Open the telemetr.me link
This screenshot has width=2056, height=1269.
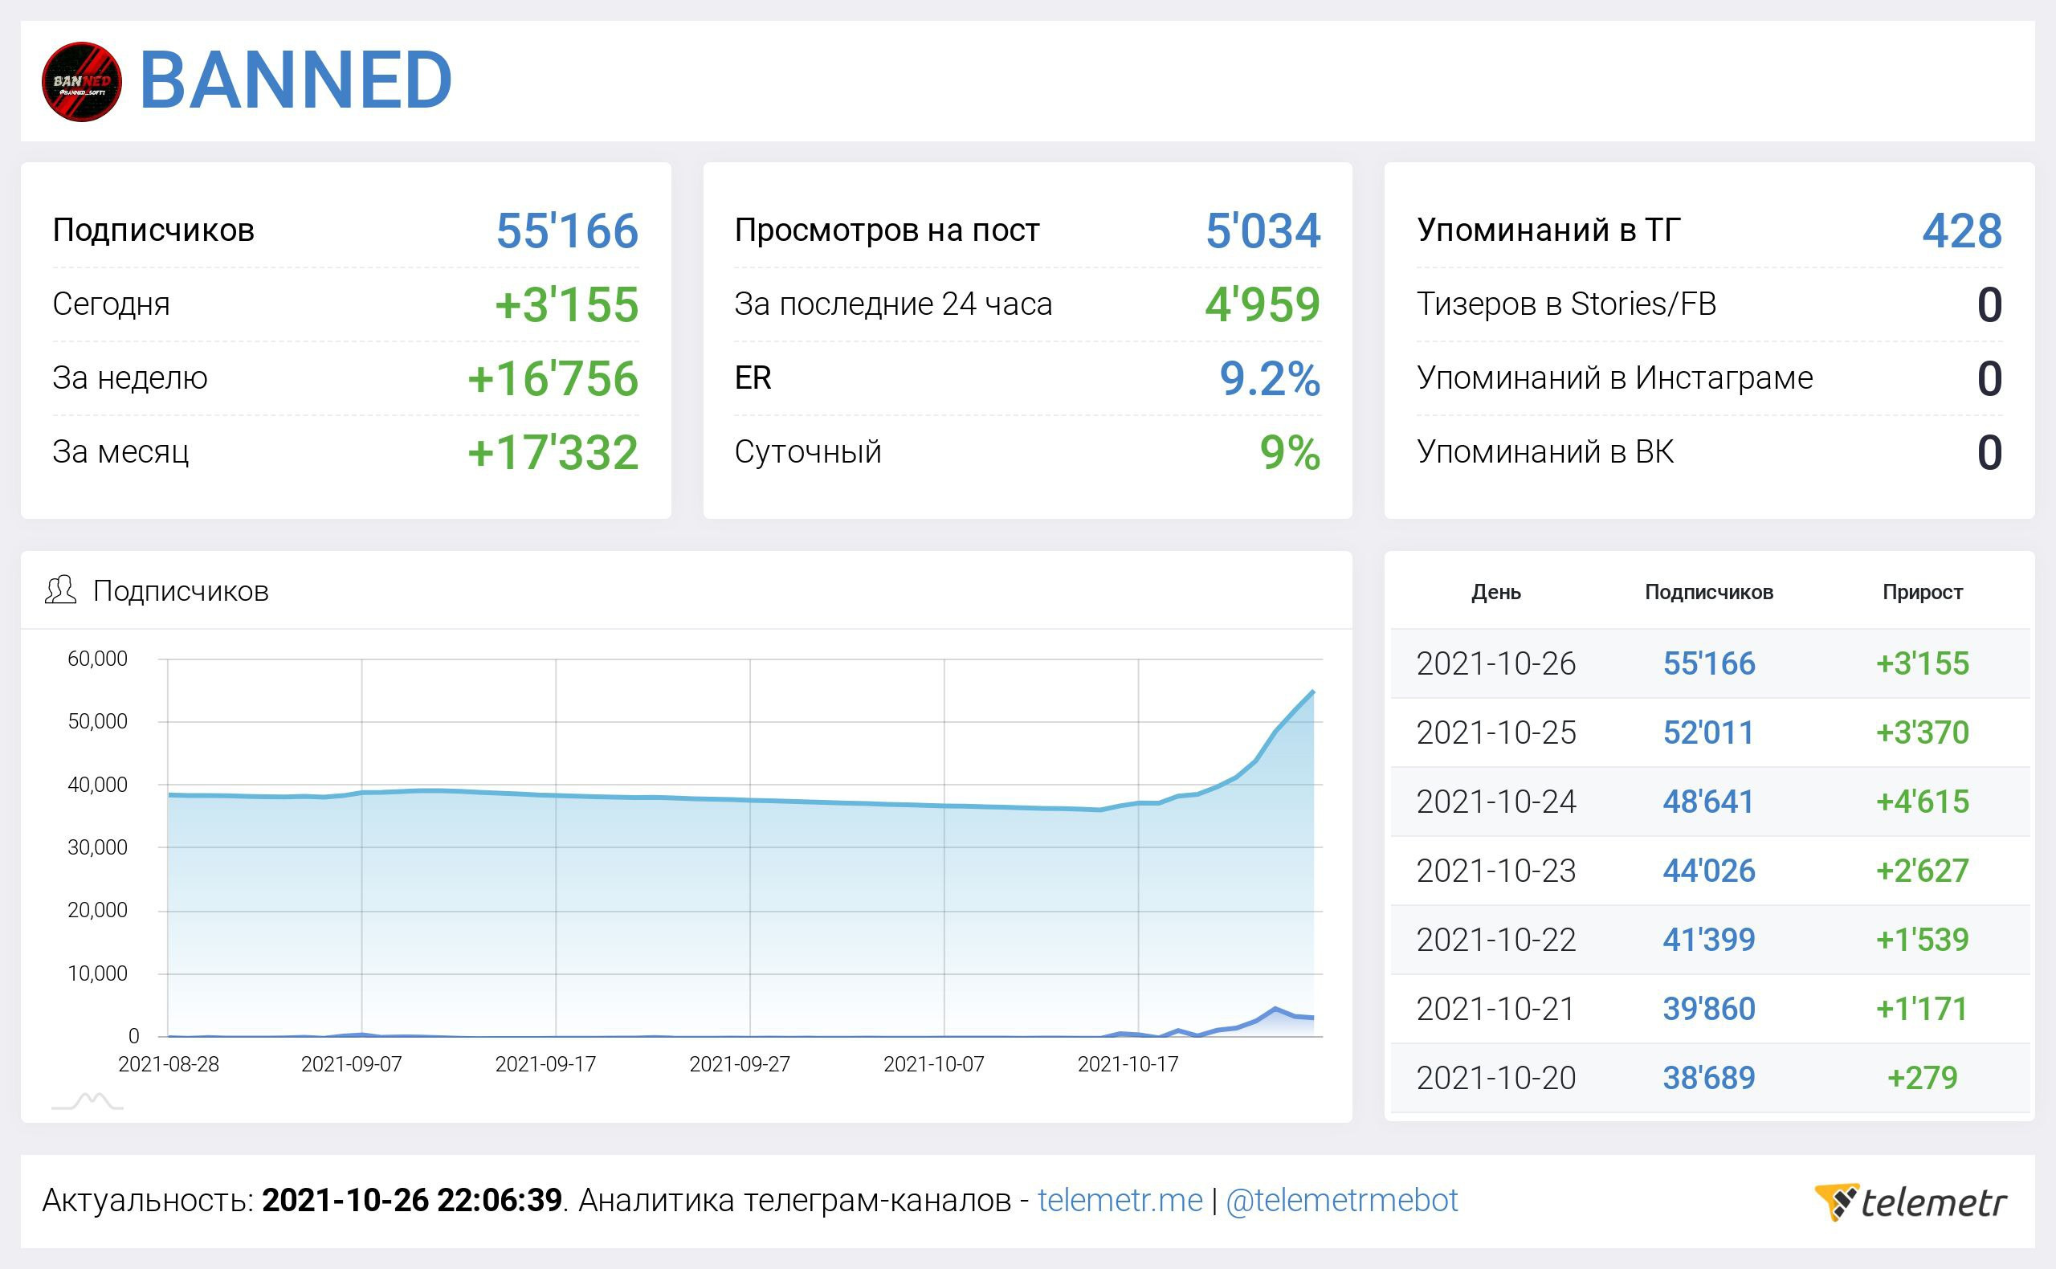click(x=1120, y=1200)
